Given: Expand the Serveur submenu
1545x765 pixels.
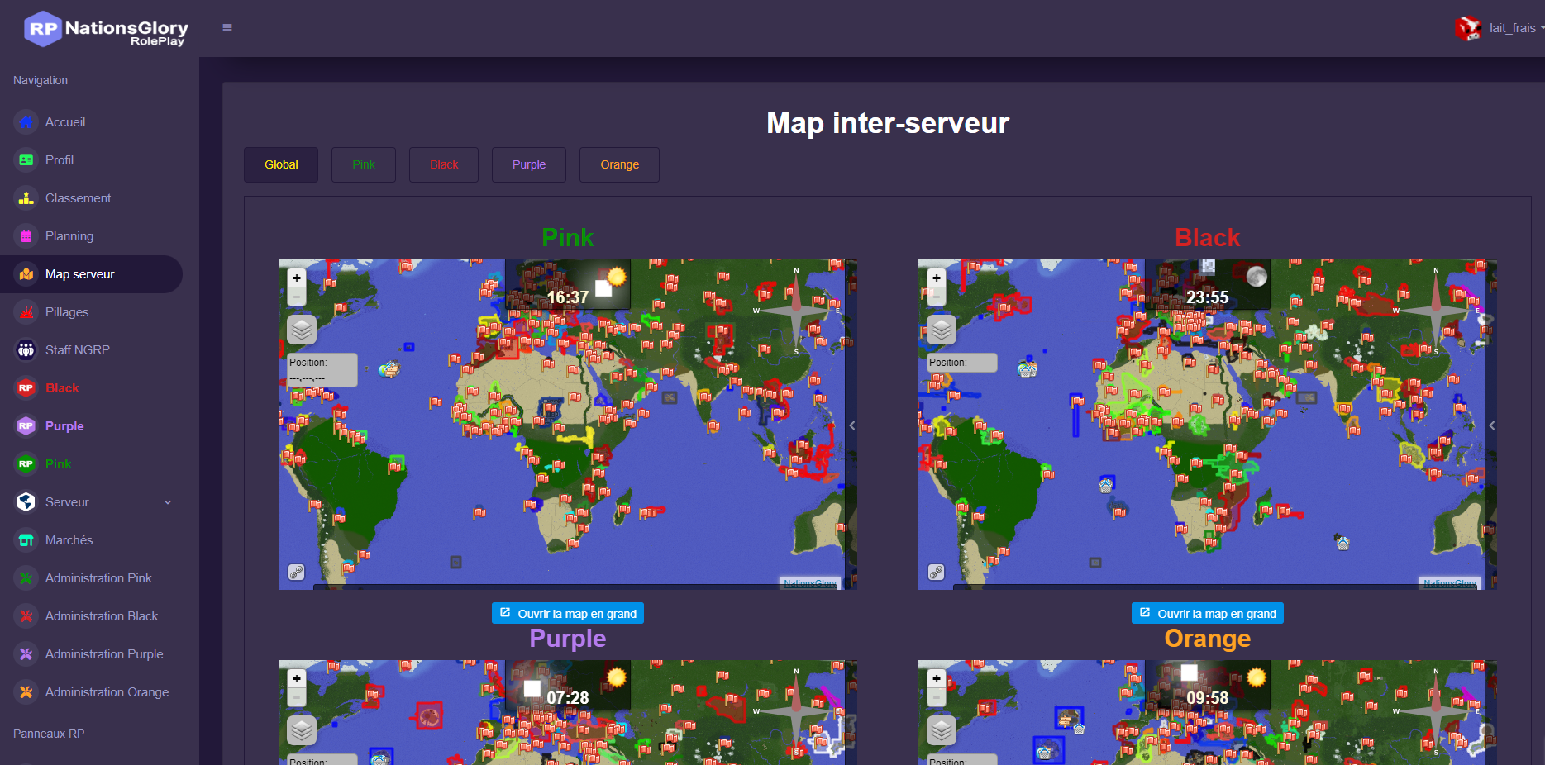Looking at the screenshot, I should pyautogui.click(x=168, y=502).
